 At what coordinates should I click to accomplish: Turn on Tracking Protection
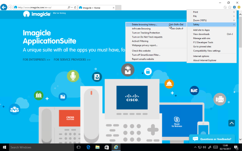156,33
